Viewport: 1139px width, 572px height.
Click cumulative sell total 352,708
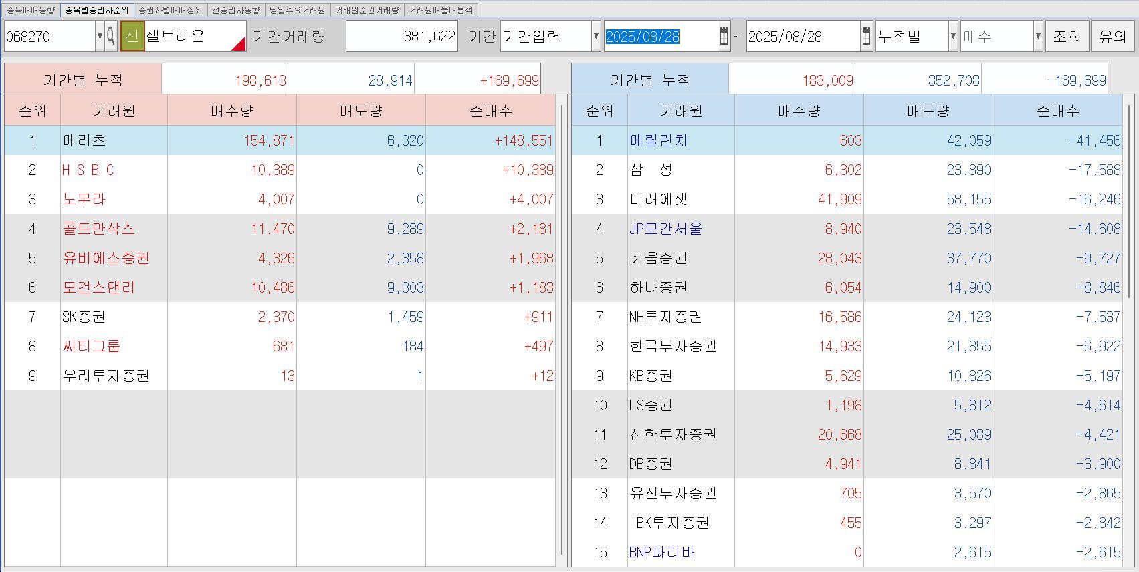point(953,80)
